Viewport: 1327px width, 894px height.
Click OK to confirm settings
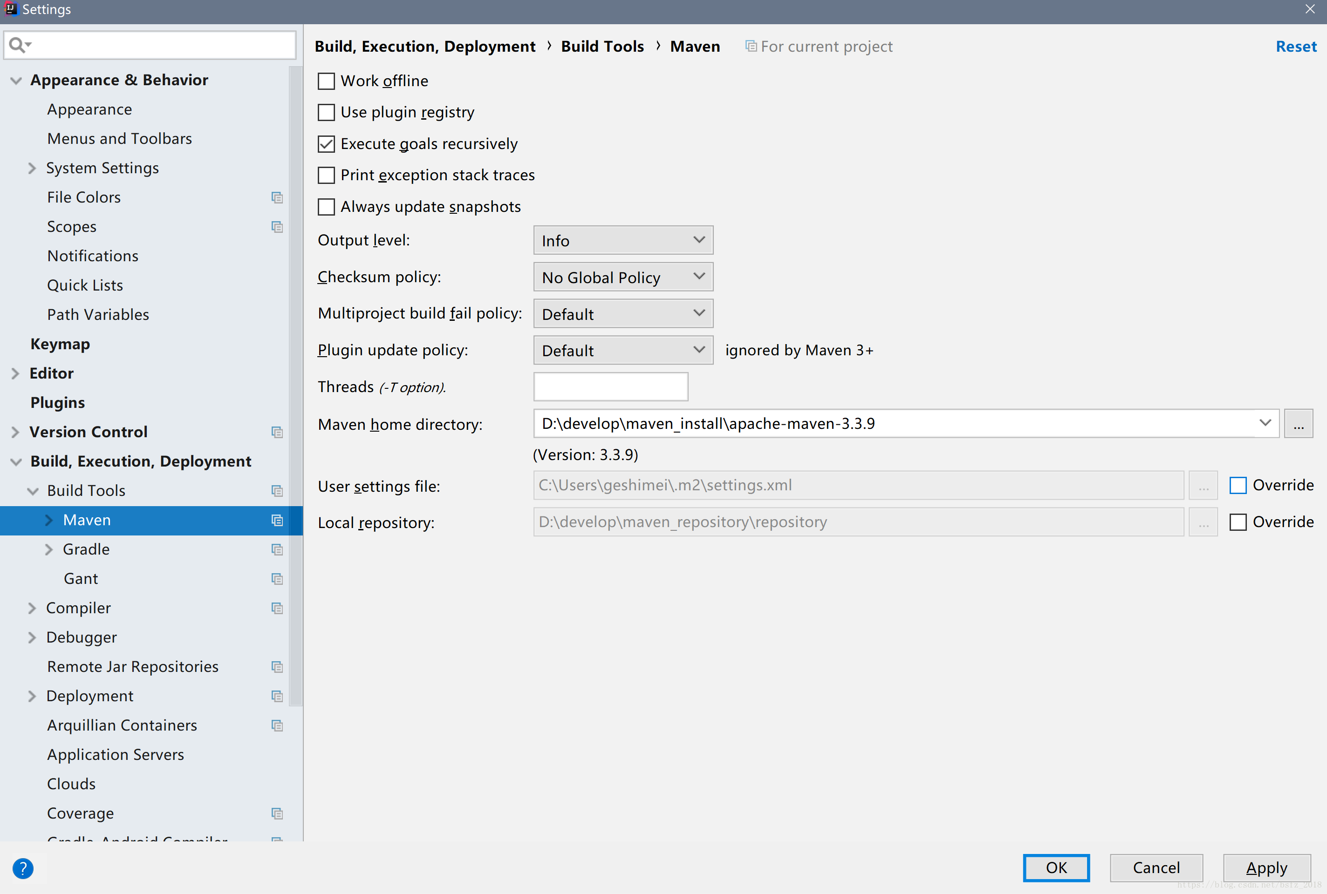[1056, 868]
